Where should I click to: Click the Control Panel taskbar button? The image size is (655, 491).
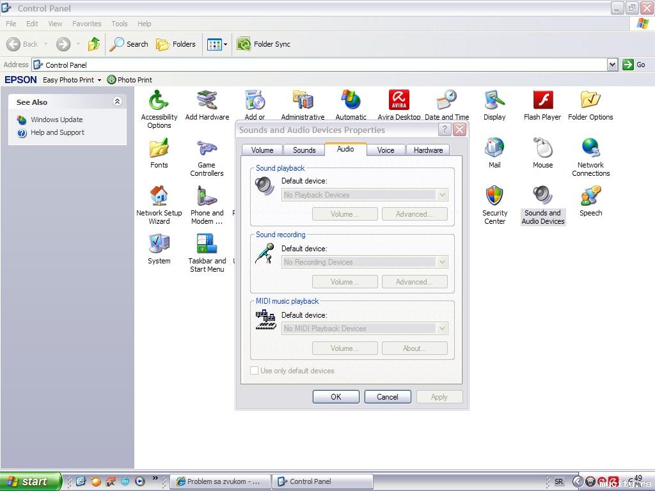[322, 481]
